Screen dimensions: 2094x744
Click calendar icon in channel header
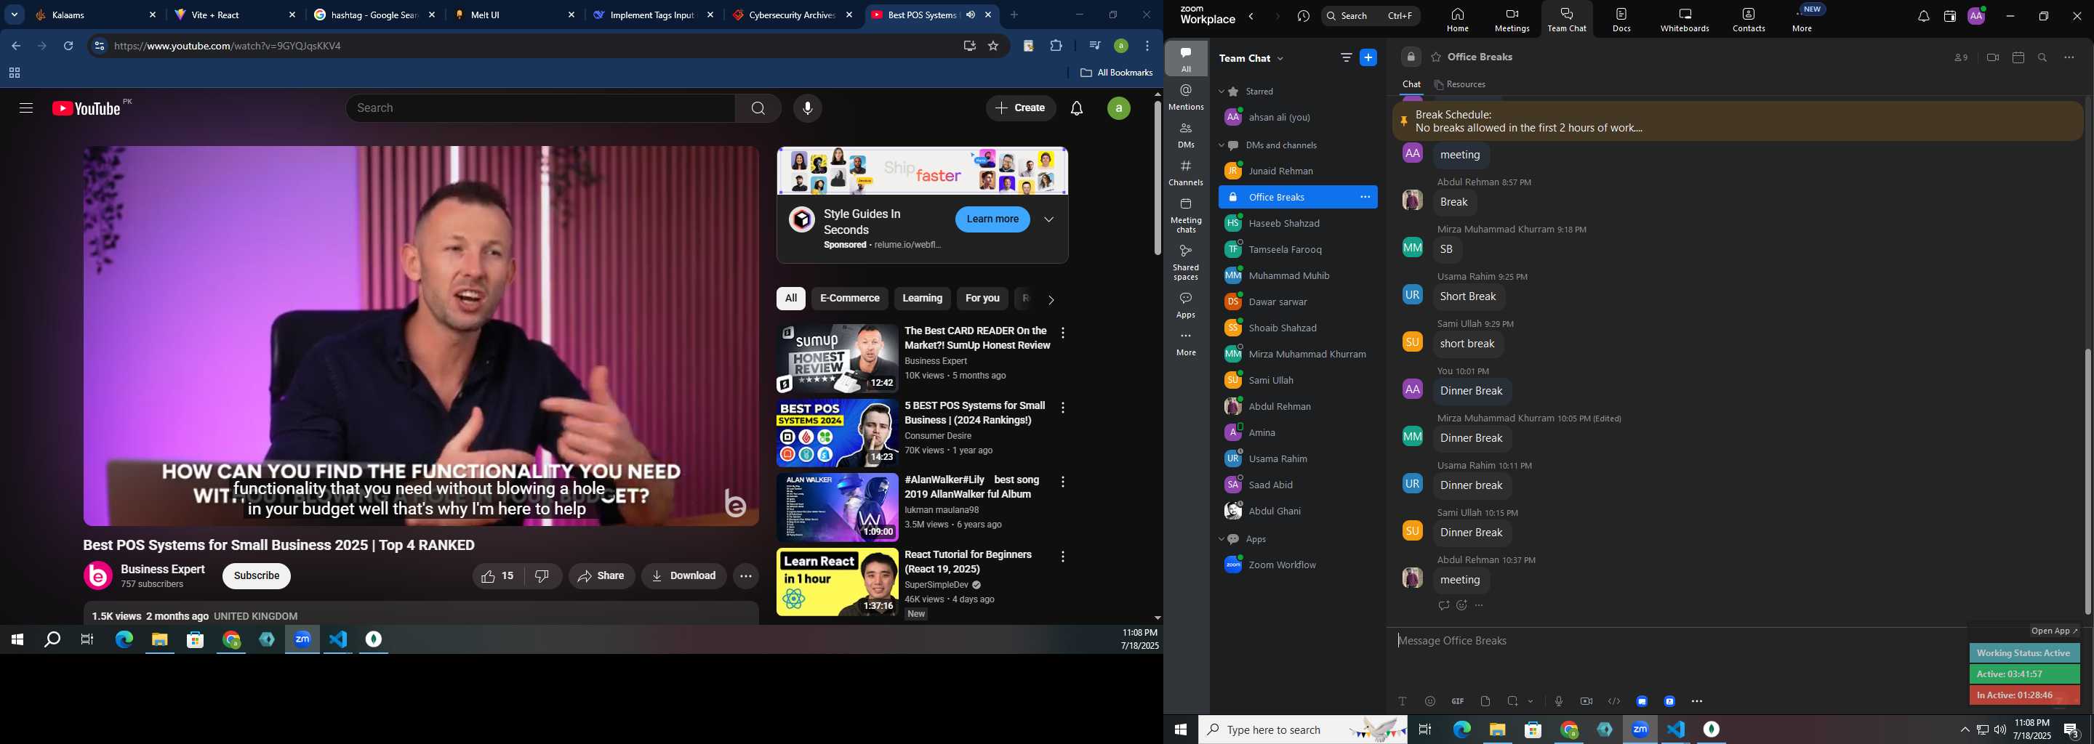(2018, 57)
